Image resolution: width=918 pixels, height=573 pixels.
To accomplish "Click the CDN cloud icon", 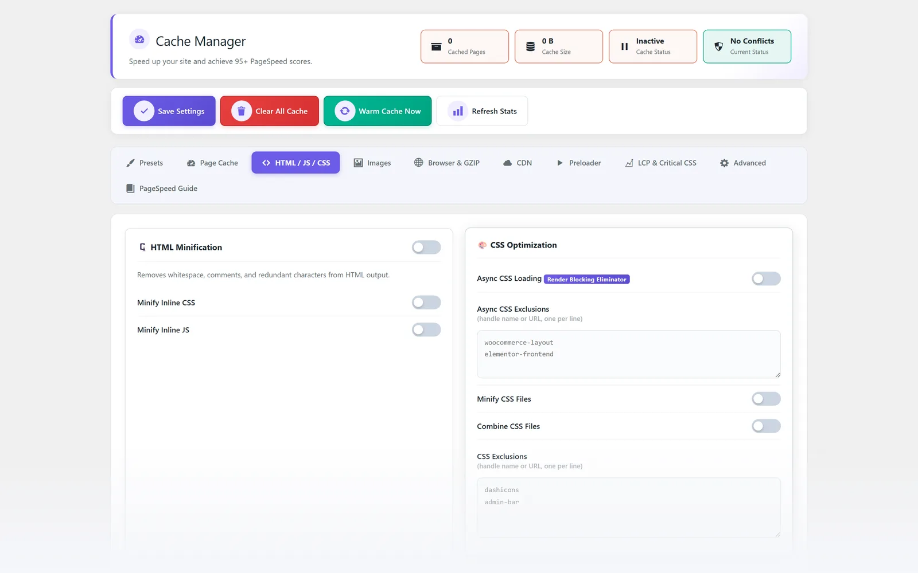I will tap(507, 163).
